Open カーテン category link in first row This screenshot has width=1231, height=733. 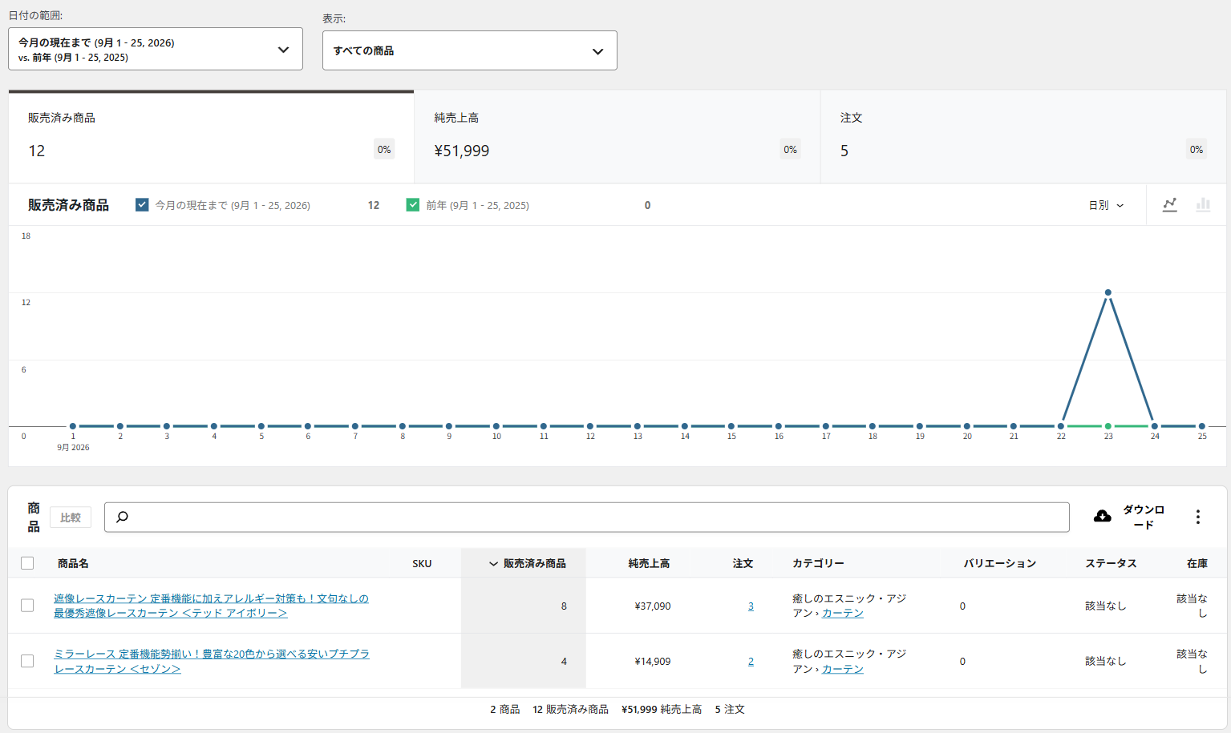pyautogui.click(x=843, y=613)
